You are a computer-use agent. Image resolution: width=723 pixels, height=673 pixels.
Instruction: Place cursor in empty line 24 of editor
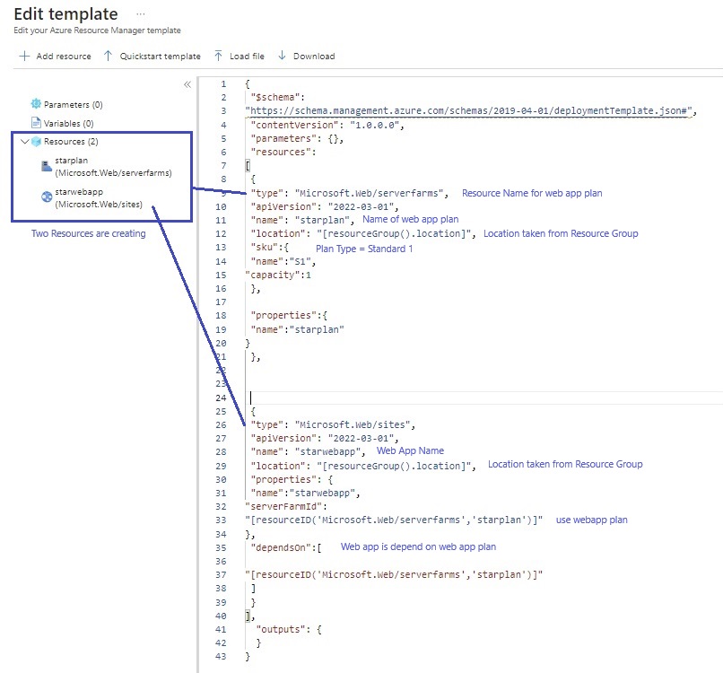click(x=484, y=398)
